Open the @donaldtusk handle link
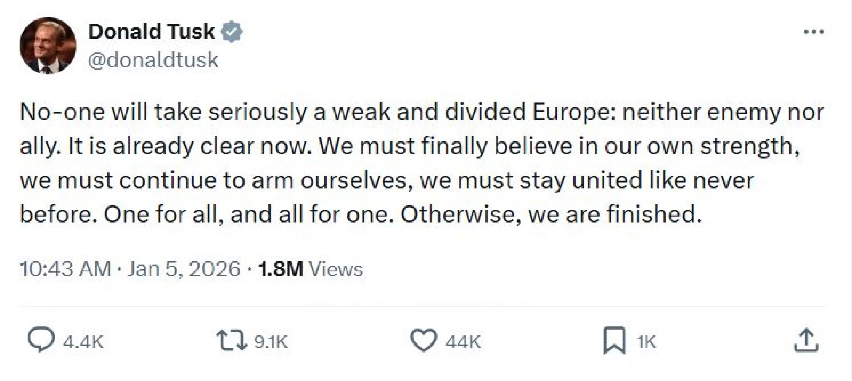This screenshot has height=381, width=852. pos(153,60)
